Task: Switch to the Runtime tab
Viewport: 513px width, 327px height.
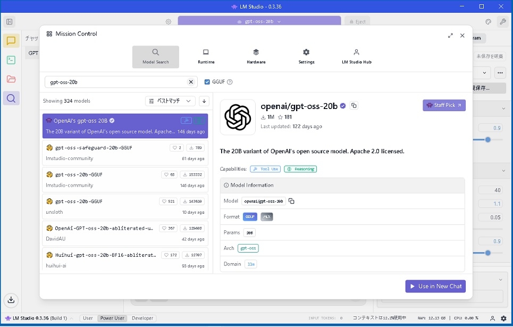Action: (206, 56)
